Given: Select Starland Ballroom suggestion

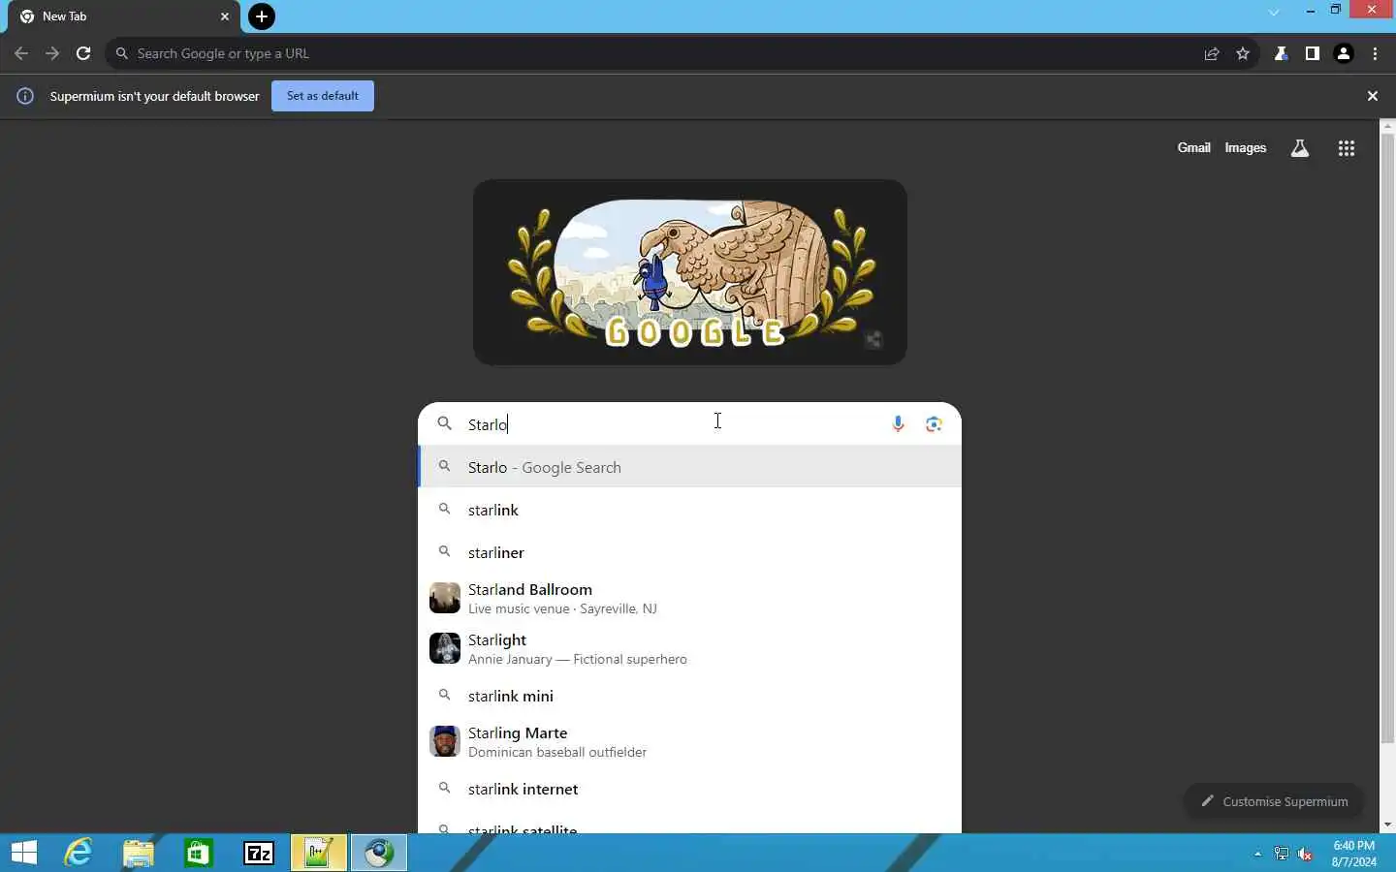Looking at the screenshot, I should (x=689, y=598).
